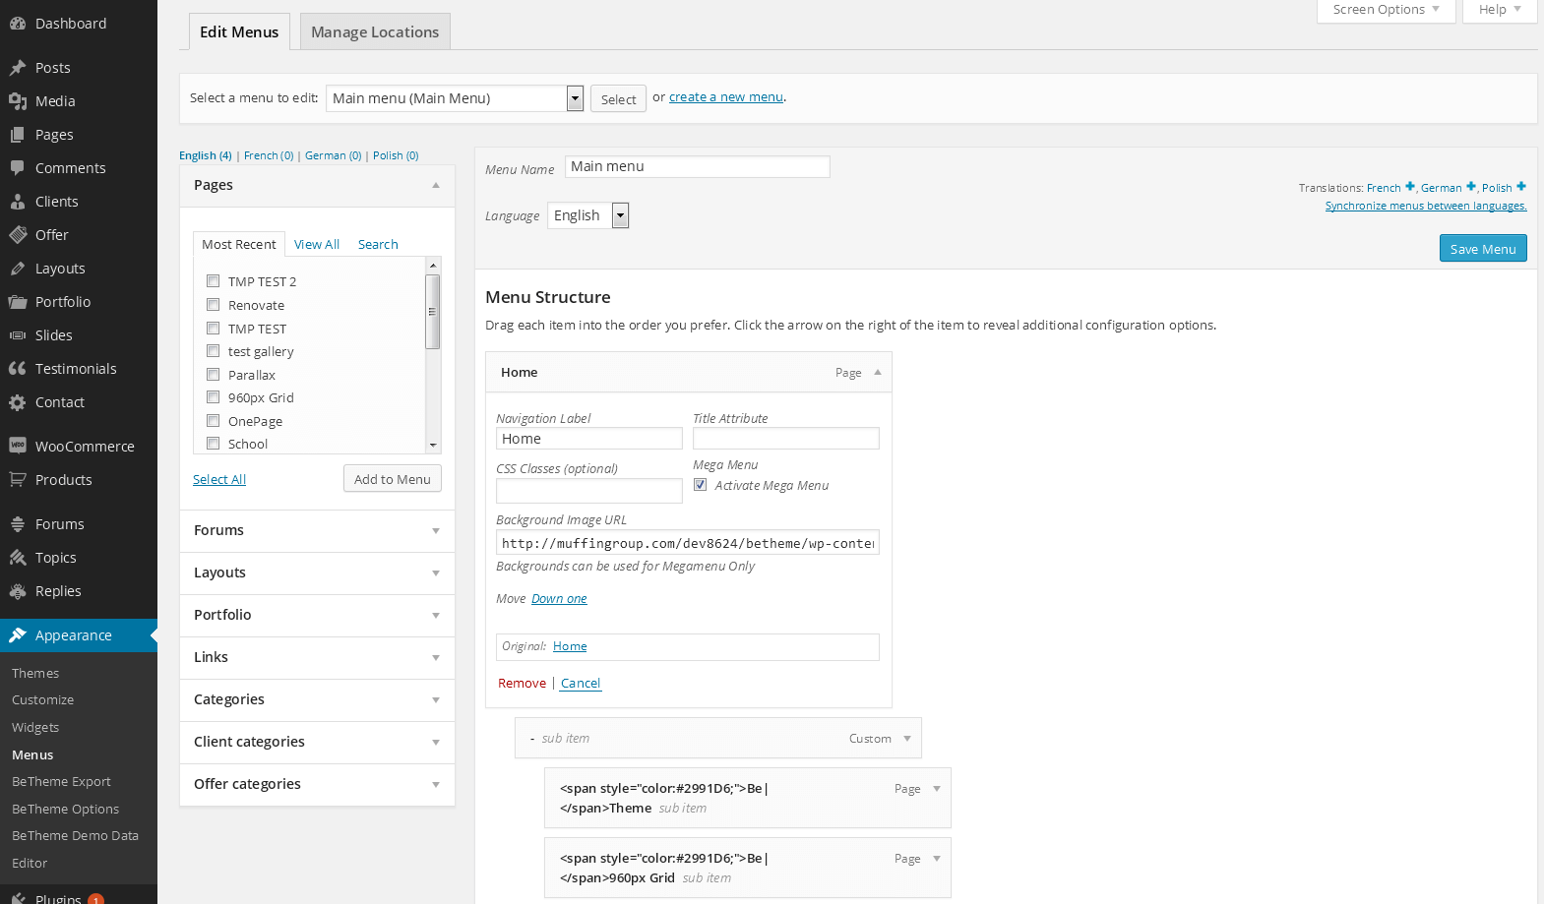Image resolution: width=1544 pixels, height=904 pixels.
Task: Open the Language dropdown
Action: click(x=620, y=215)
